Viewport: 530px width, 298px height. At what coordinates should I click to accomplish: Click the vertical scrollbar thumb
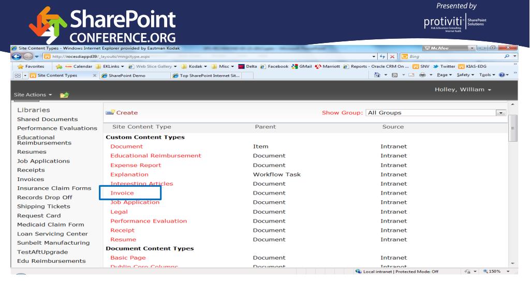513,128
